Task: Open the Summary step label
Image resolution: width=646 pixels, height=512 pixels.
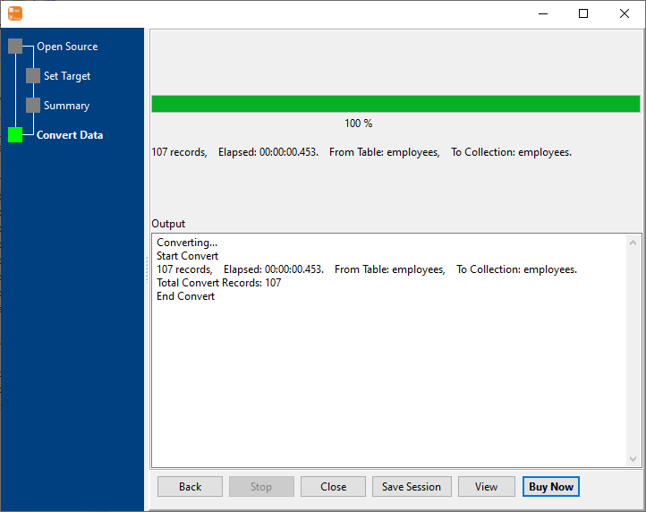Action: 66,106
